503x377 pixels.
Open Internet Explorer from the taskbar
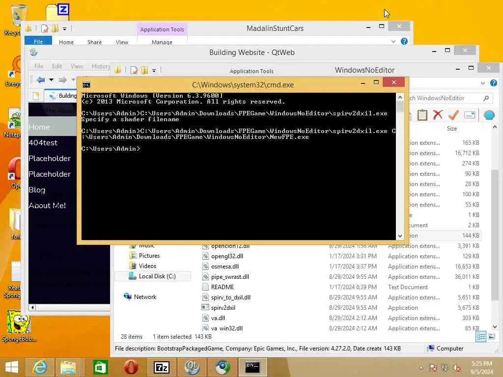40,367
